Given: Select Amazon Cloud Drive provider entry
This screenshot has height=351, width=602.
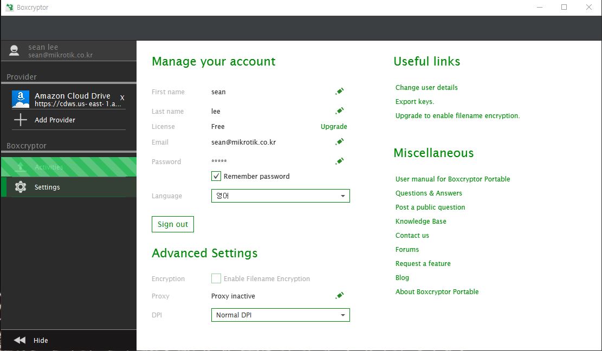Looking at the screenshot, I should coord(68,99).
